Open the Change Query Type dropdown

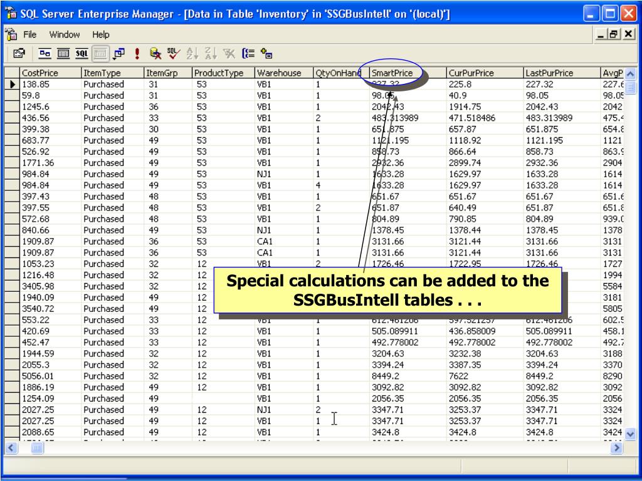click(x=119, y=54)
